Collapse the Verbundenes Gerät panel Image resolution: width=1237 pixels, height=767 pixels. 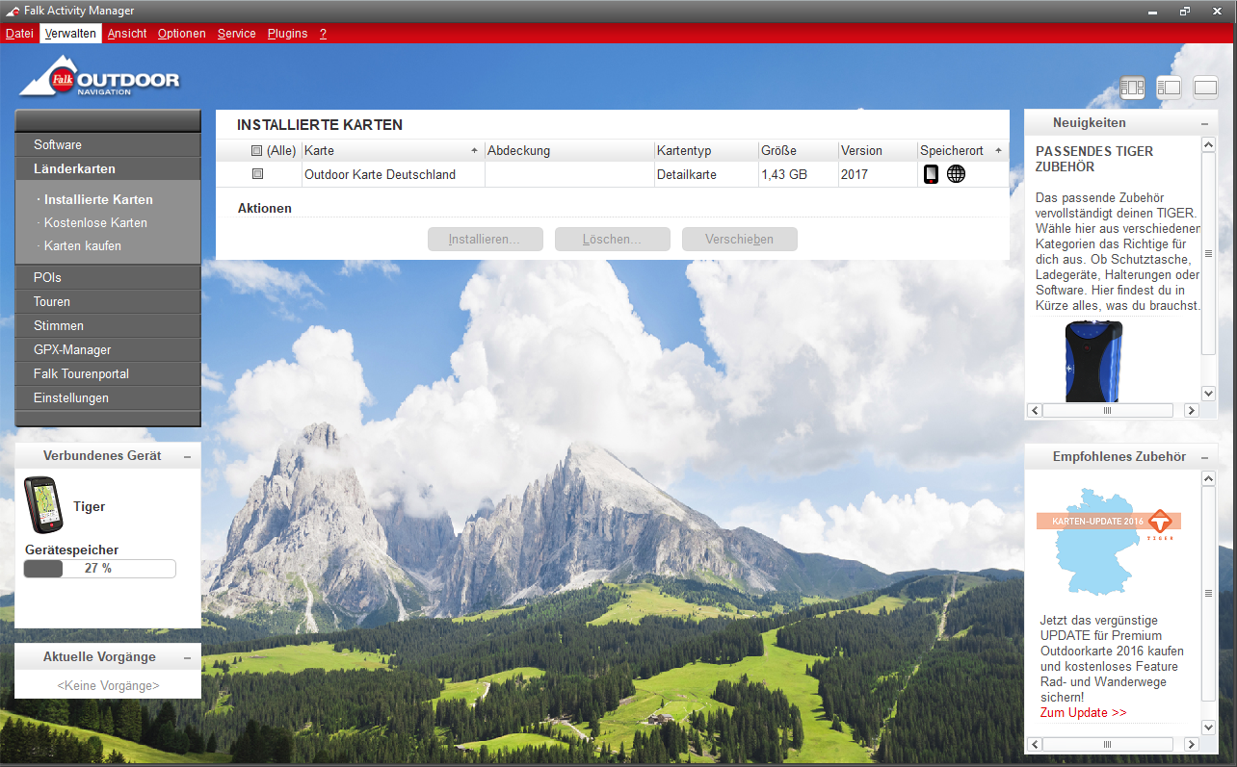coord(187,456)
